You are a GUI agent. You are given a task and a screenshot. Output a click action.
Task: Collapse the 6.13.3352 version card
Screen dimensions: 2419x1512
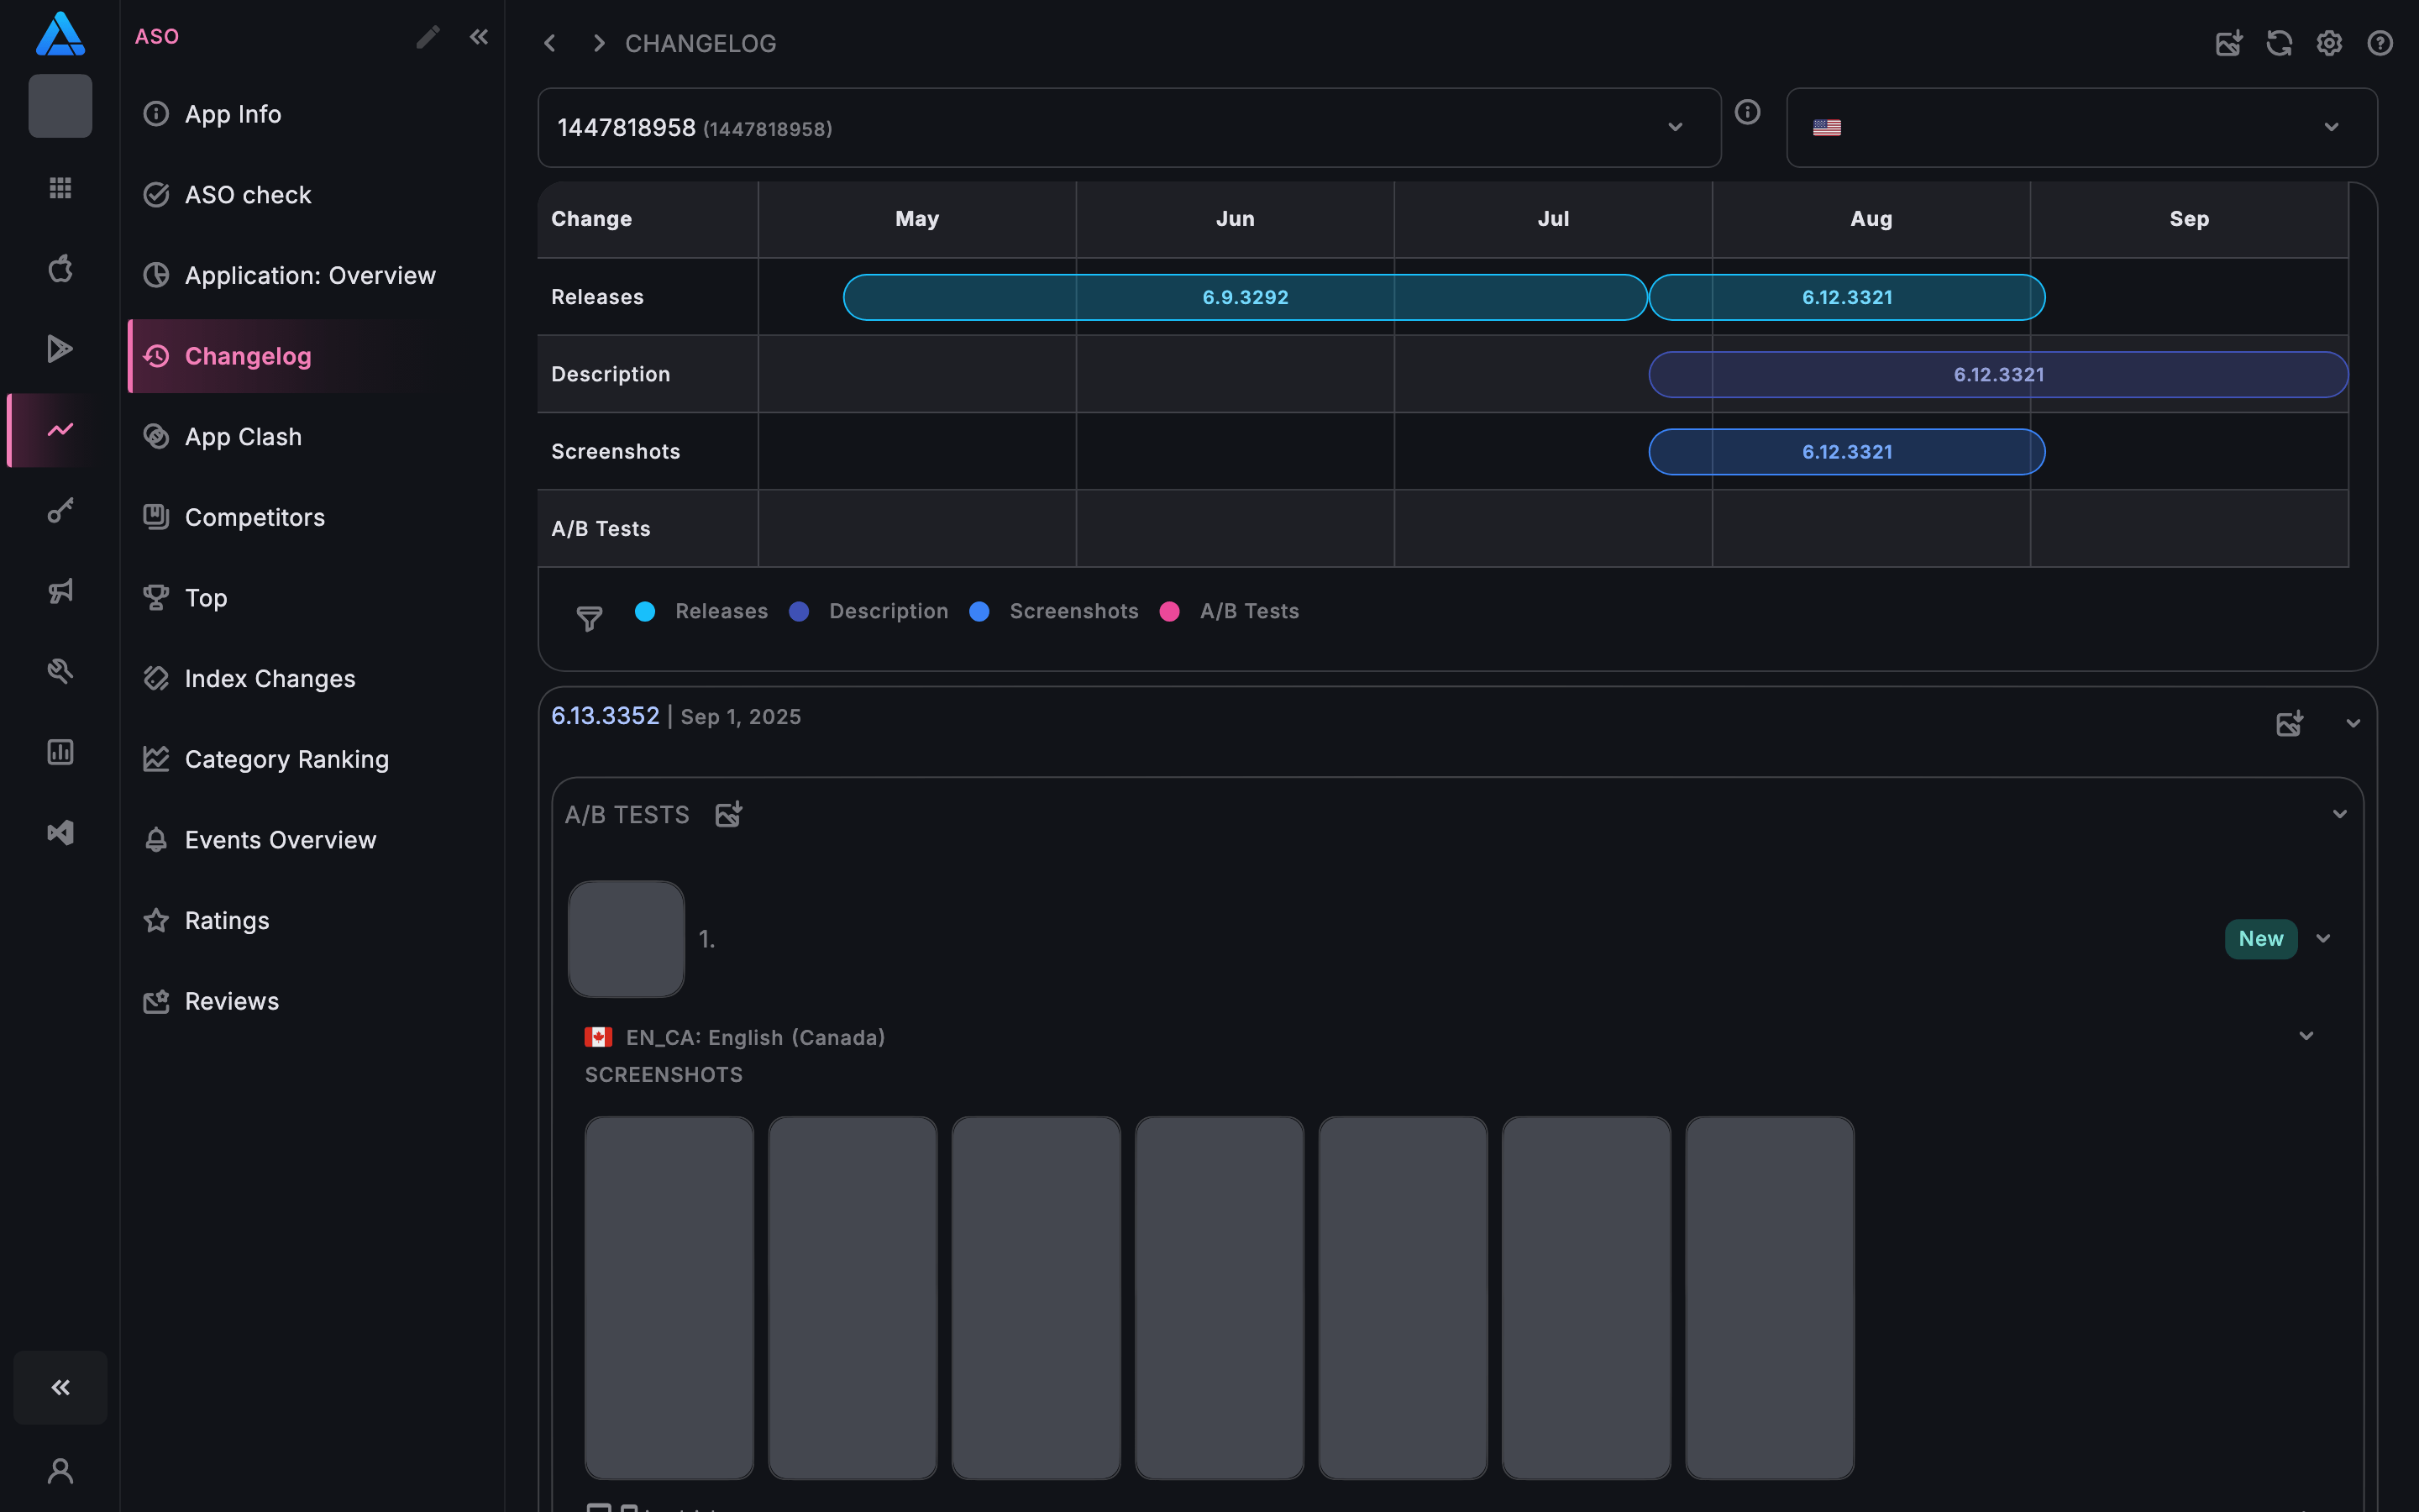point(2353,723)
